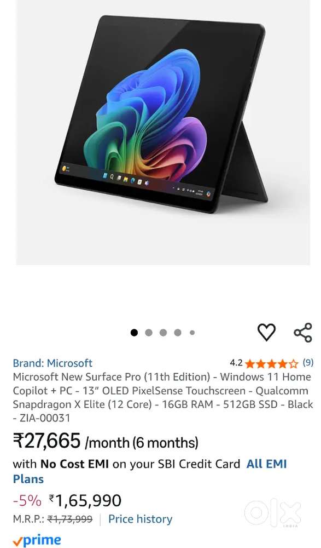Select the second image carousel dot
The width and height of the screenshot is (321, 548).
(x=149, y=333)
